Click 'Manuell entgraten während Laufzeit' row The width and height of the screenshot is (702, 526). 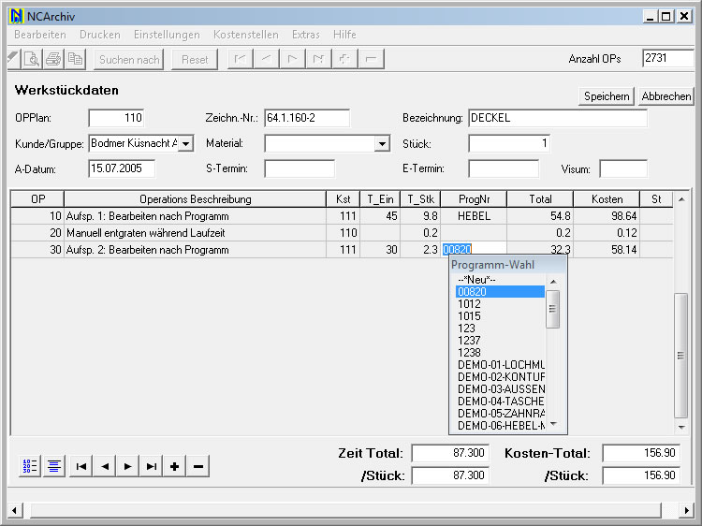tap(342, 233)
